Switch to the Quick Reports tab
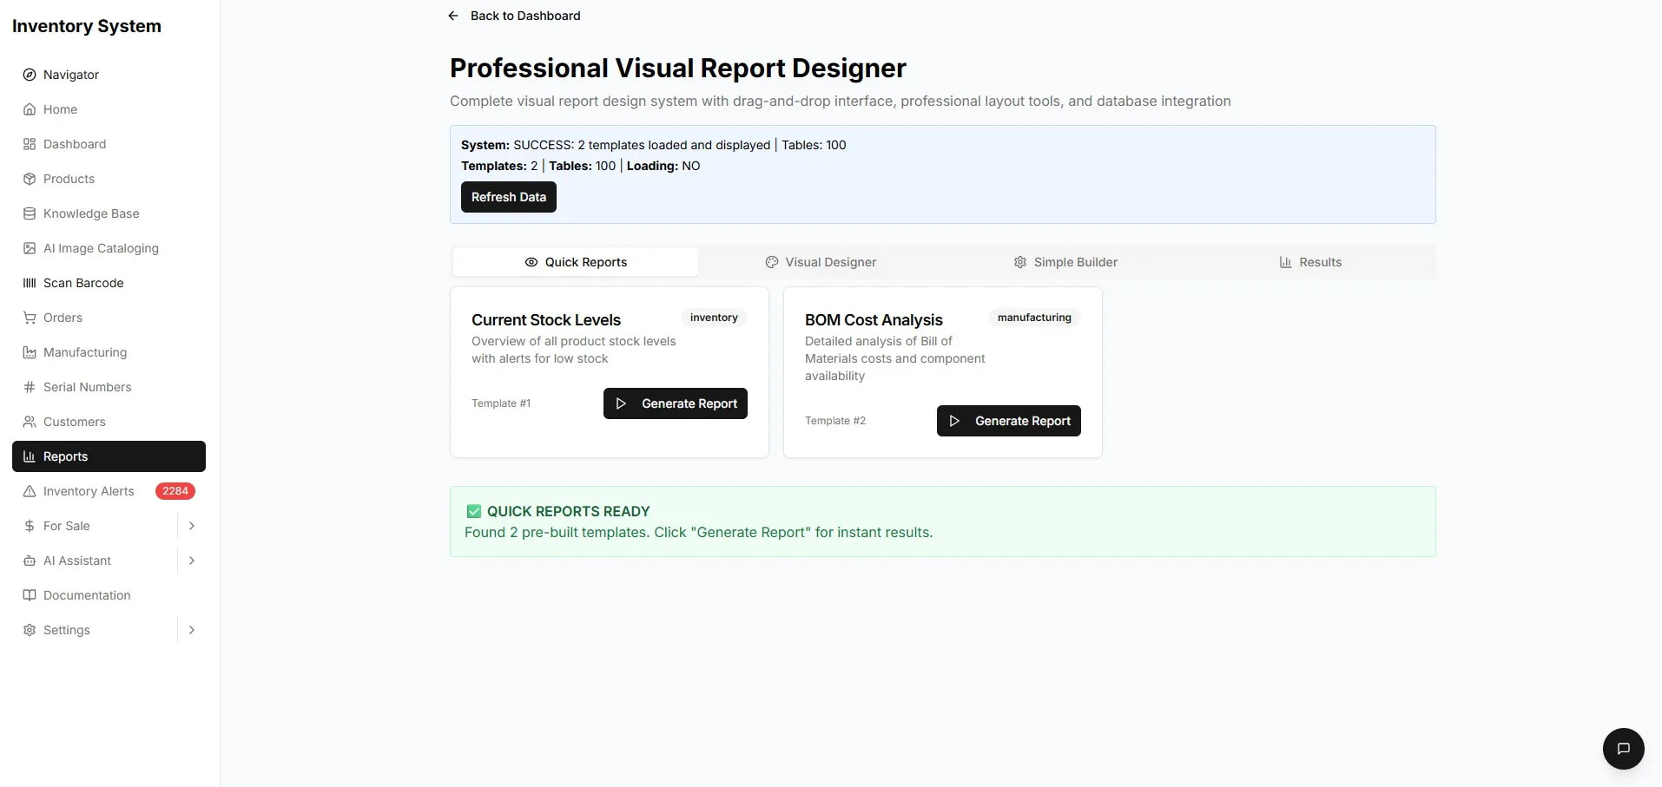1662x787 pixels. (576, 262)
